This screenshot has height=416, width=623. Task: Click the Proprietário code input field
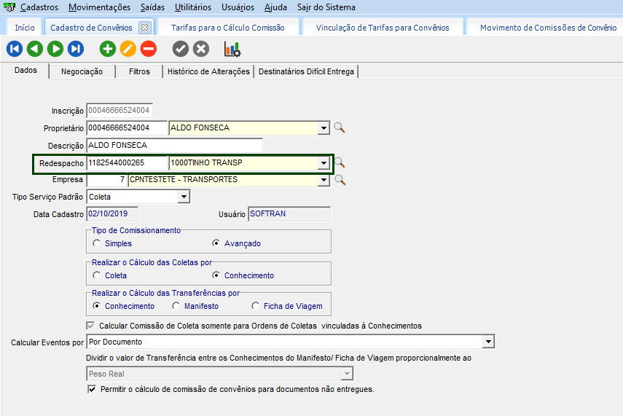point(127,128)
